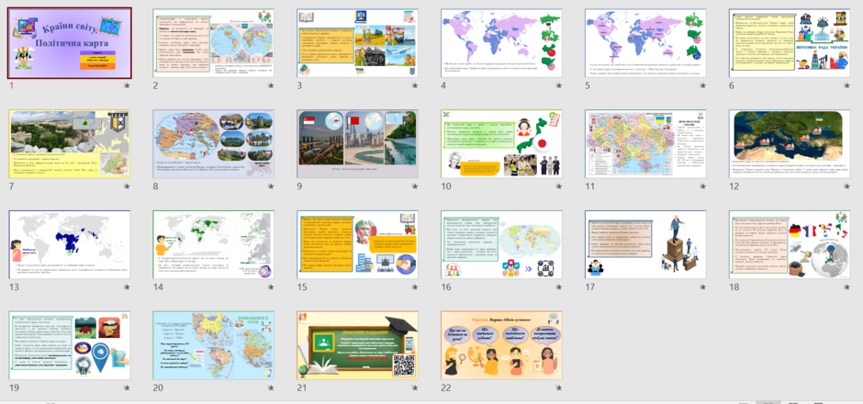Select slide 1 'Країни світу. Політична карта' thumbnail
Image resolution: width=863 pixels, height=404 pixels.
(70, 43)
